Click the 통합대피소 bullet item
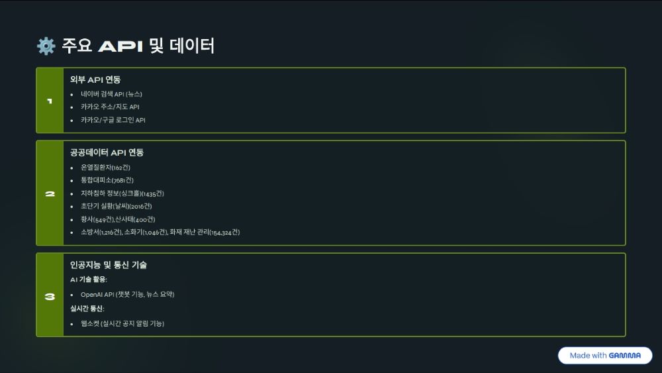Viewport: 662px width, 373px height. coord(107,180)
